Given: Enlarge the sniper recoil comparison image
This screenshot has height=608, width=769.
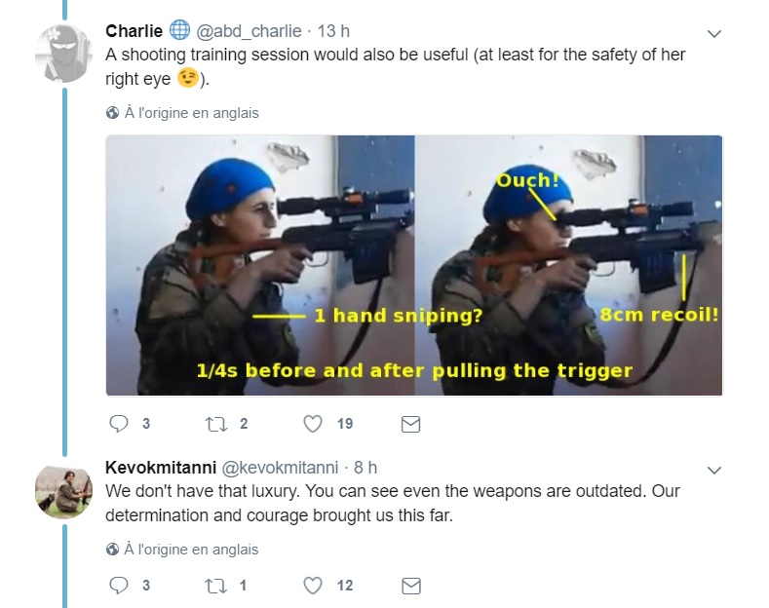Looking at the screenshot, I should tap(414, 265).
